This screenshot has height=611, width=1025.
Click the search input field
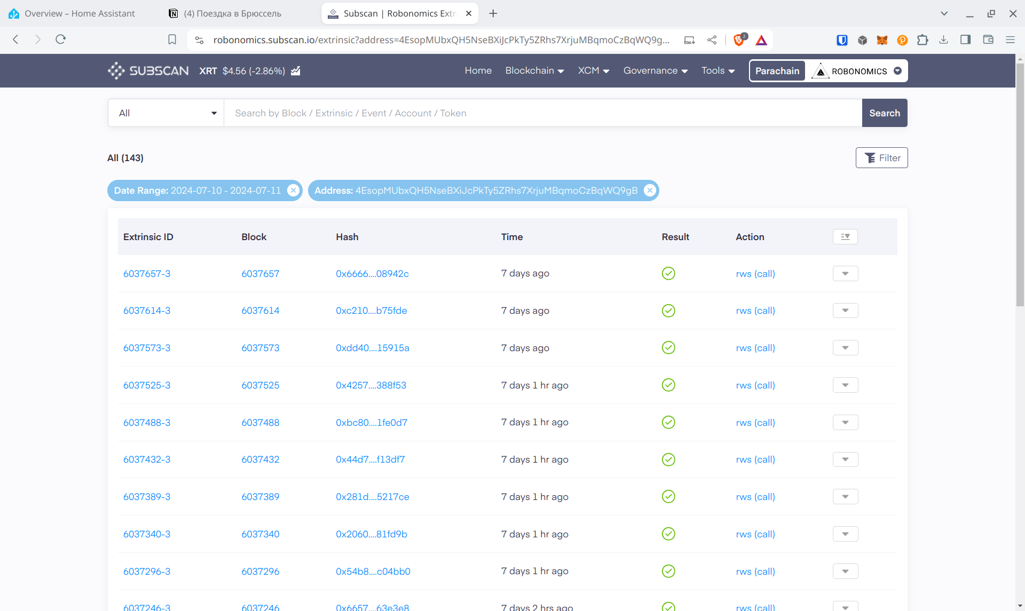(x=542, y=113)
